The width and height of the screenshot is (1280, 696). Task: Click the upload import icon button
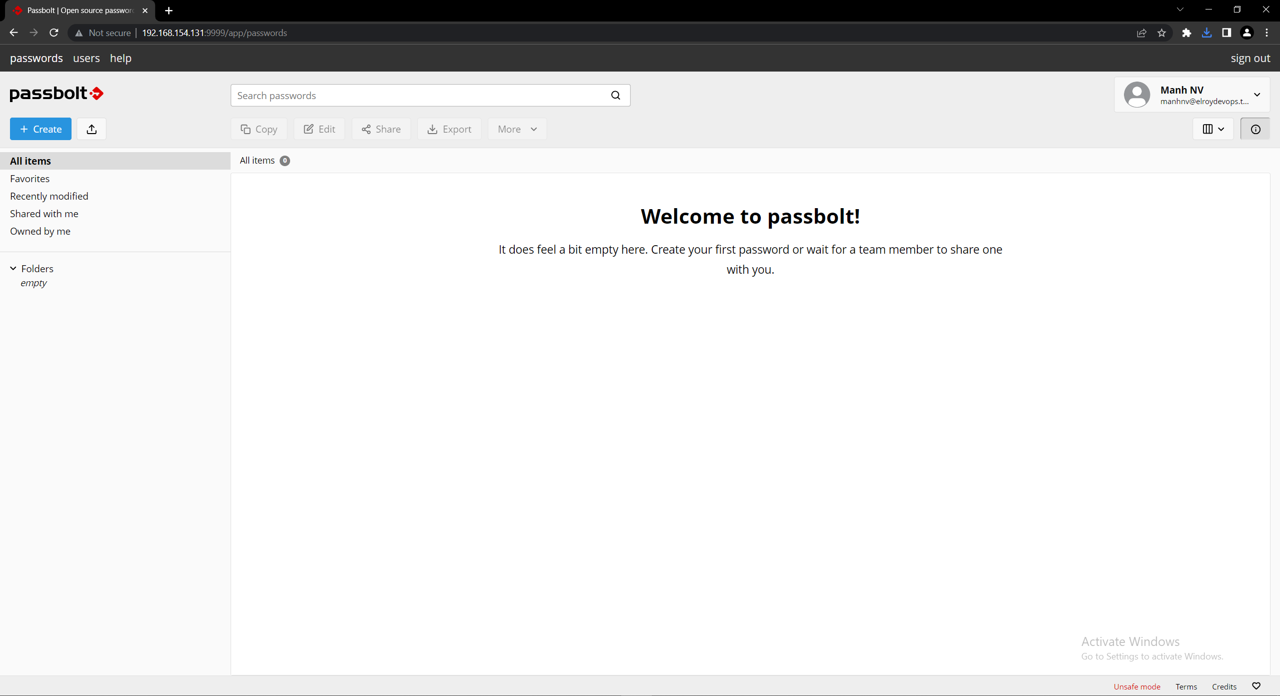[92, 129]
